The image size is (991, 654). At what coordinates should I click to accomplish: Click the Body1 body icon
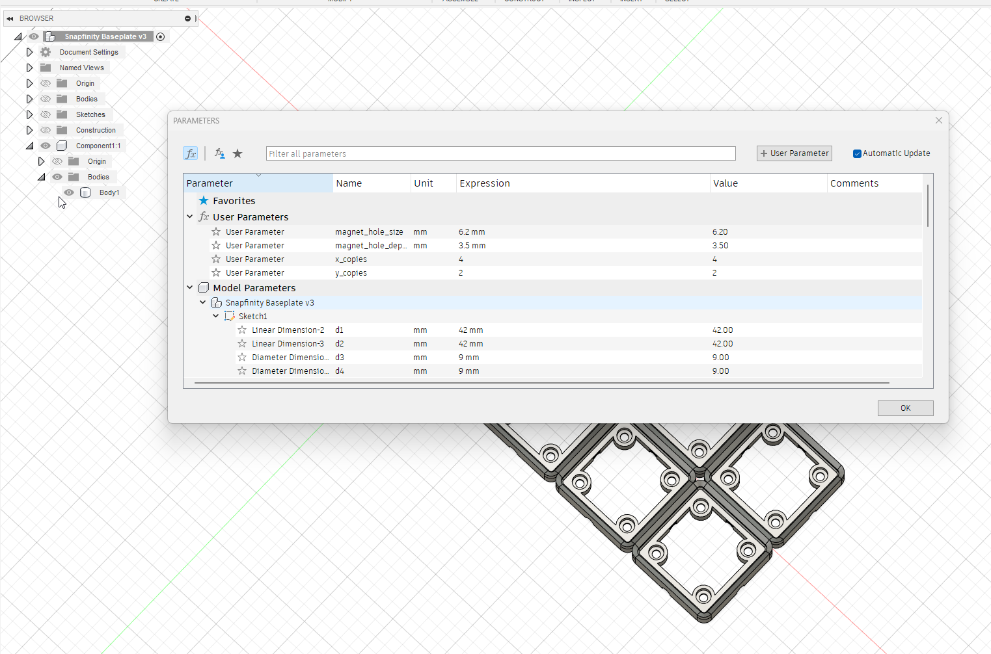[x=85, y=192]
